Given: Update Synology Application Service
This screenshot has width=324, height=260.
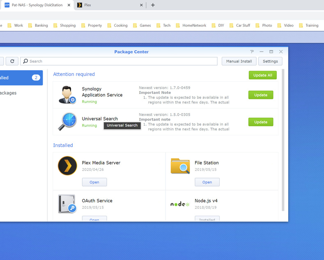Looking at the screenshot, I should (x=261, y=95).
